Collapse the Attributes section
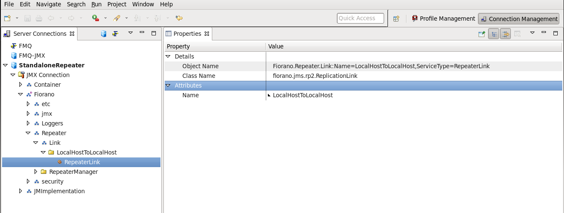Screen dimensions: 564x213 [x=168, y=85]
